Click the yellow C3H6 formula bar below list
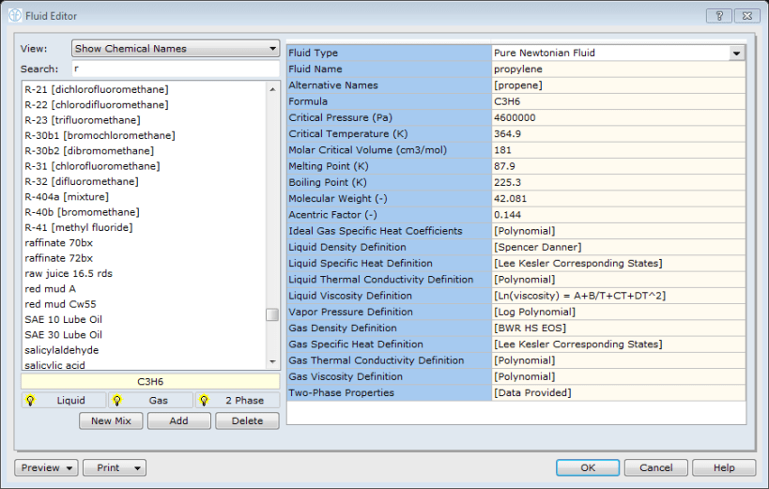769x489 pixels. (x=150, y=382)
